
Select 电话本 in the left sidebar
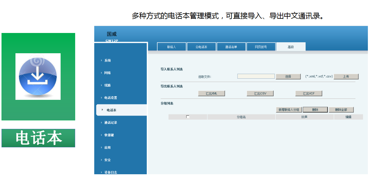click(111, 110)
